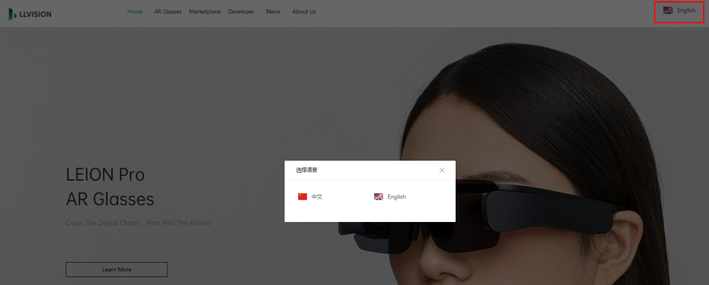Open the AR Glasses menu
The width and height of the screenshot is (709, 285).
pos(167,12)
